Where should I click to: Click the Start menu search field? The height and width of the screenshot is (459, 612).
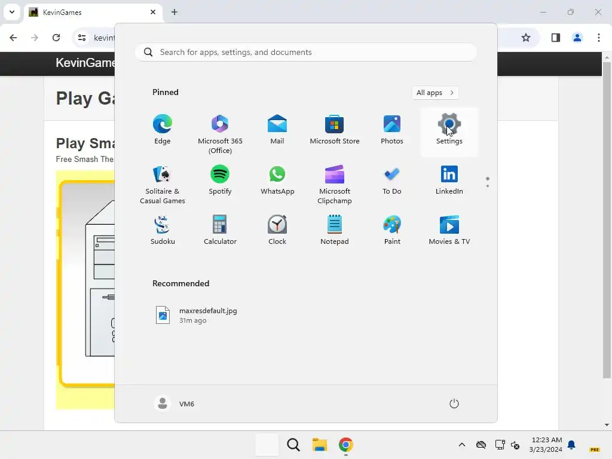point(306,53)
